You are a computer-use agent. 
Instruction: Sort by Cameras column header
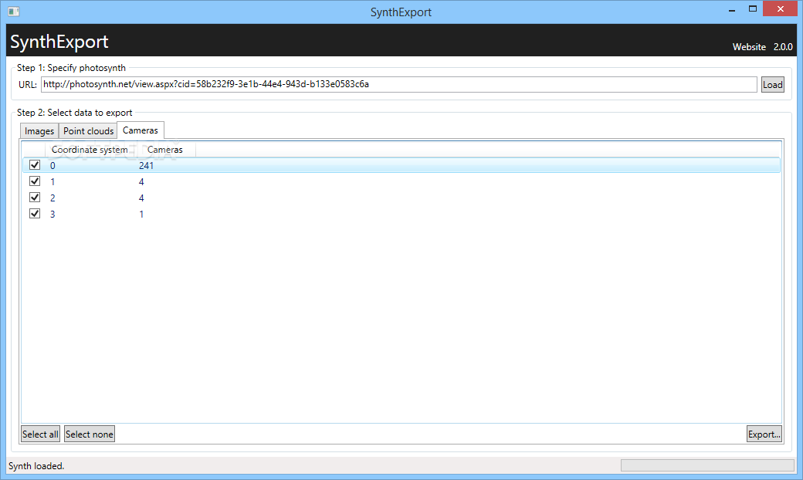(x=165, y=150)
